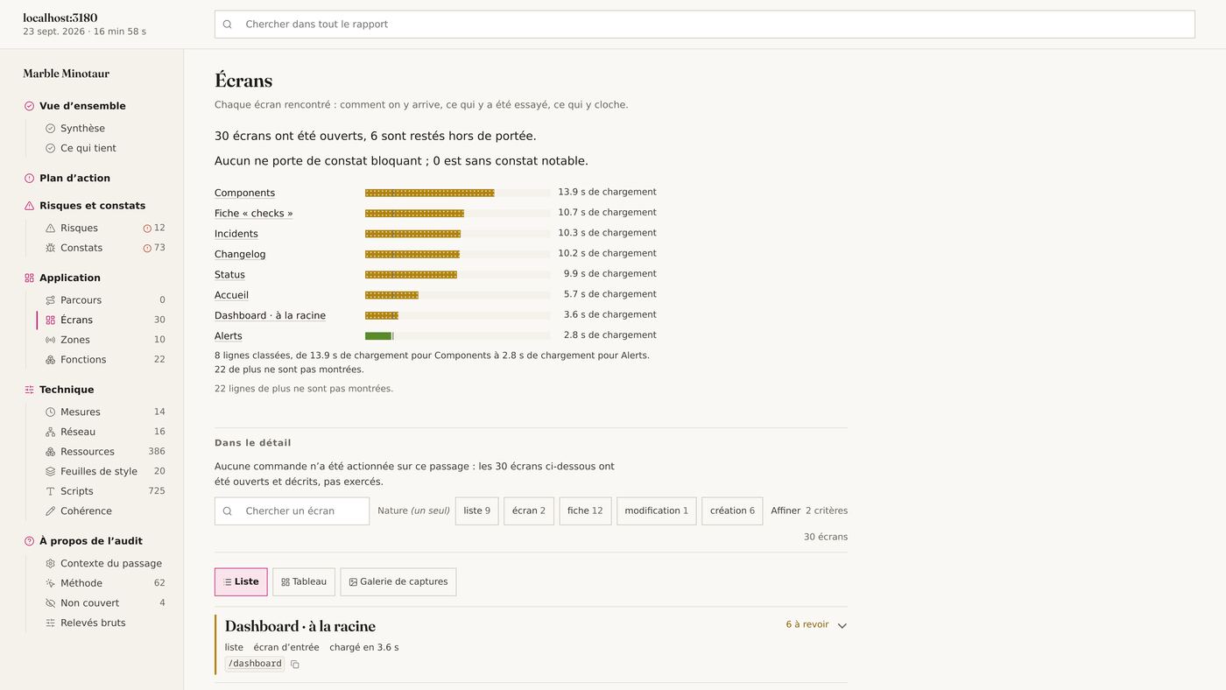Toggle the "fiche 12" nature filter
Screen dimensions: 1226x690
pos(585,511)
